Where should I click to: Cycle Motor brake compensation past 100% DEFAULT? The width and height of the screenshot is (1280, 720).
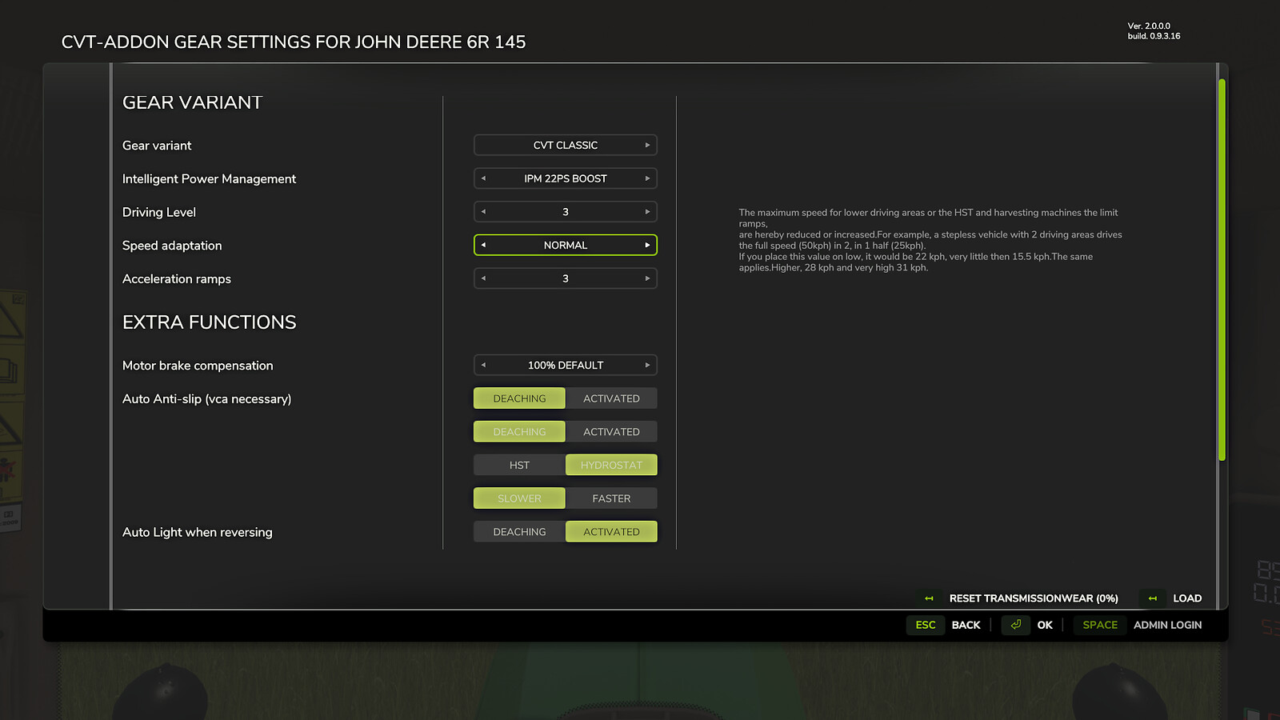[649, 365]
